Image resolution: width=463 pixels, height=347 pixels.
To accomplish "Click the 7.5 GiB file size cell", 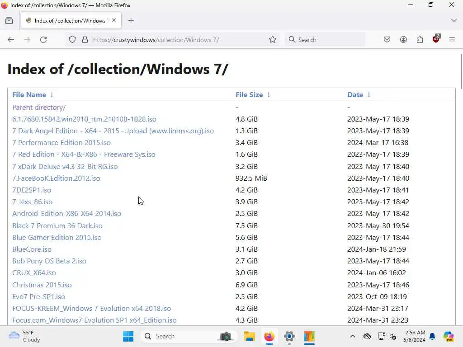I will 246,226.
